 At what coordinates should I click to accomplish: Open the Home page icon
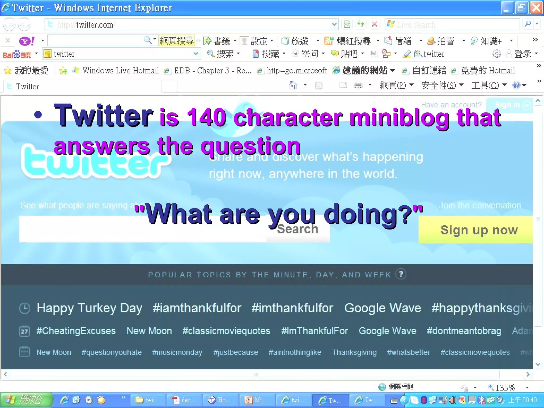pyautogui.click(x=293, y=85)
